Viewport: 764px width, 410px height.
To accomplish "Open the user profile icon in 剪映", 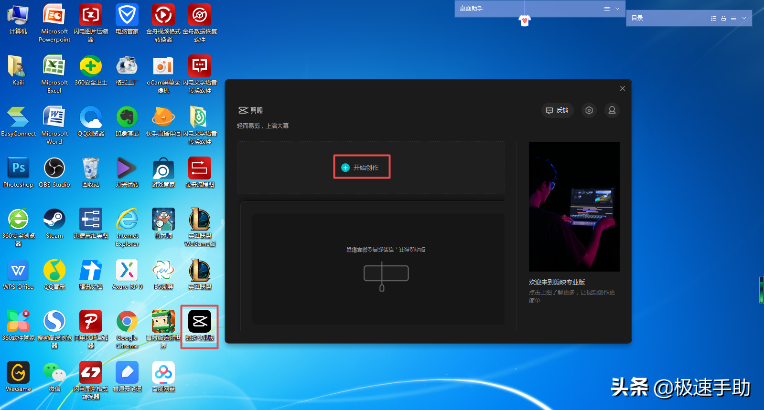I will tap(612, 110).
